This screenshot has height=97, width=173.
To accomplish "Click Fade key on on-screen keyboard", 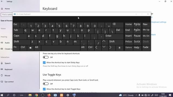I will tap(146, 48).
